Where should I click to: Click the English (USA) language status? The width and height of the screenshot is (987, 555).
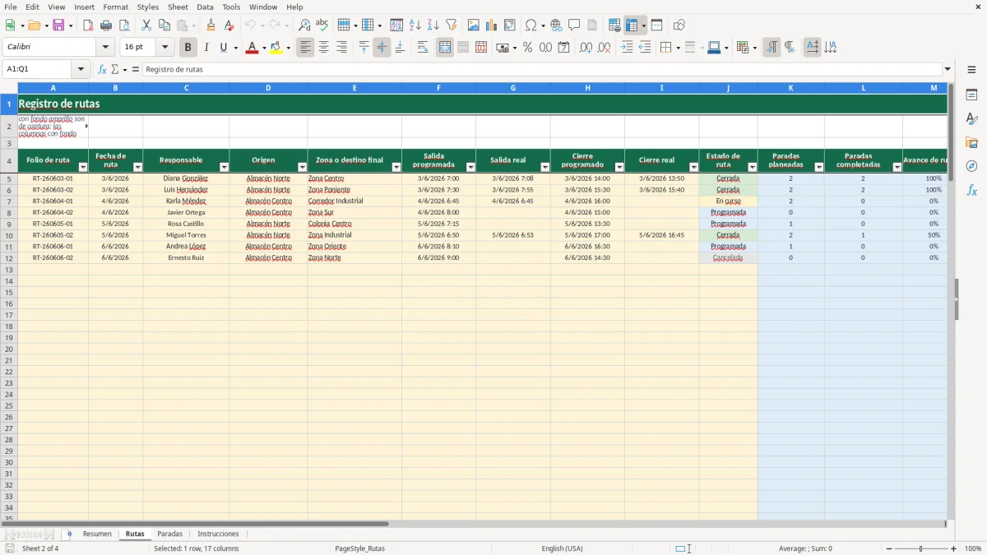coord(562,548)
